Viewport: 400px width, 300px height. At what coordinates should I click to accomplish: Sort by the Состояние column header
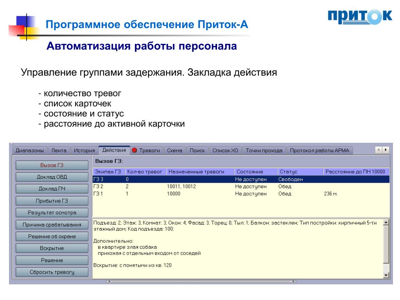pos(256,172)
